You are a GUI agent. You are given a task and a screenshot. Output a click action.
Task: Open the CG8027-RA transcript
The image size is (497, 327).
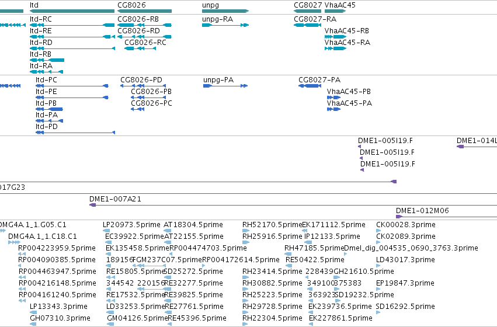point(315,19)
